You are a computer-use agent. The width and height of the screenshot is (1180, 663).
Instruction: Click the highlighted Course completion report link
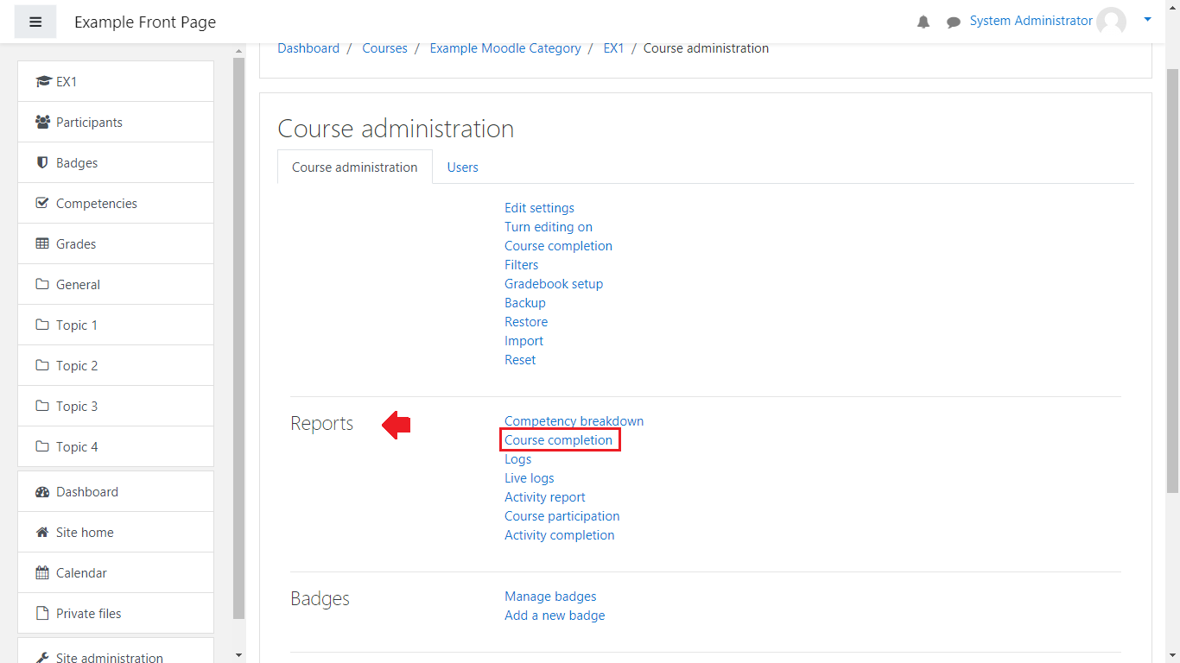pyautogui.click(x=558, y=440)
